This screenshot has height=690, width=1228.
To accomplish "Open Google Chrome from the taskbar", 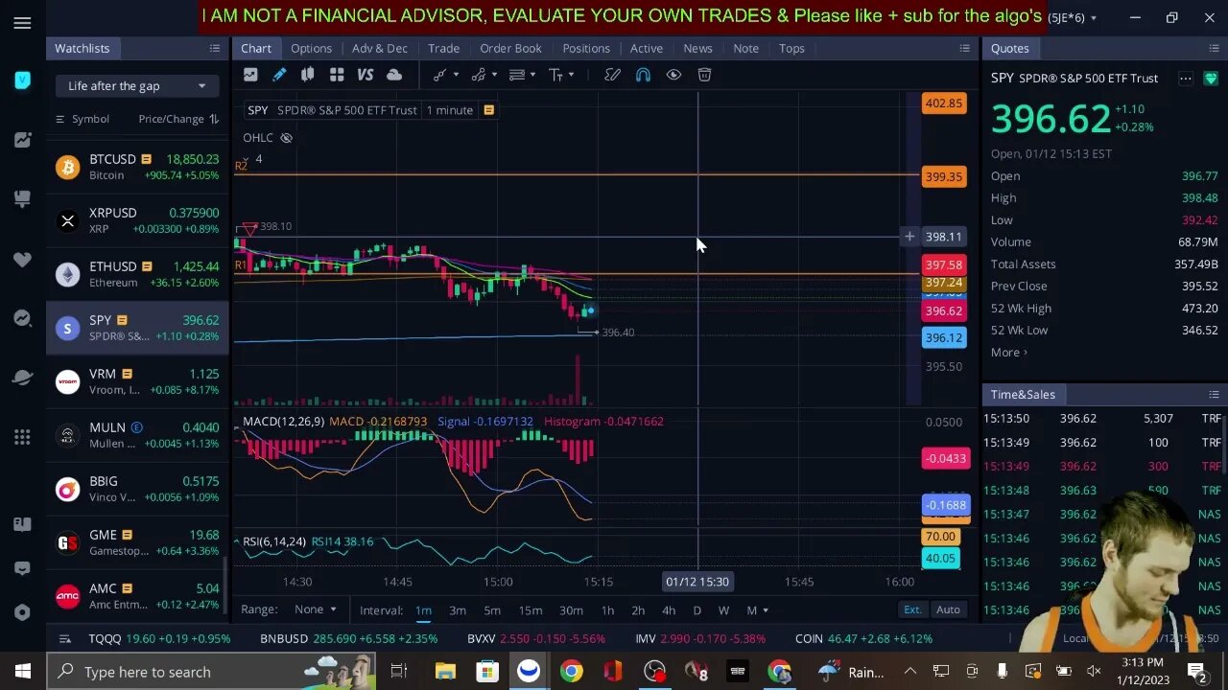I will click(571, 672).
